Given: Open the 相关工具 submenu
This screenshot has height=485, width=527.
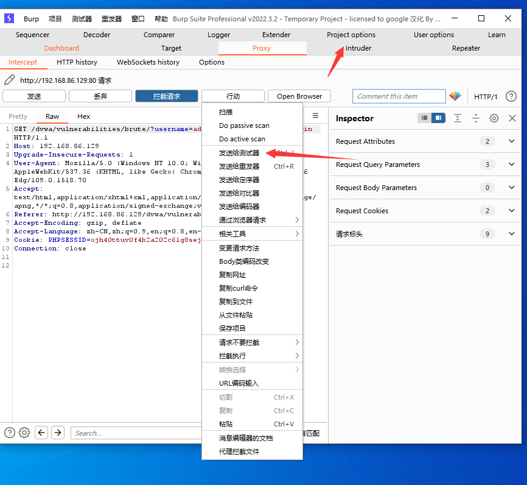Looking at the screenshot, I should pos(252,234).
